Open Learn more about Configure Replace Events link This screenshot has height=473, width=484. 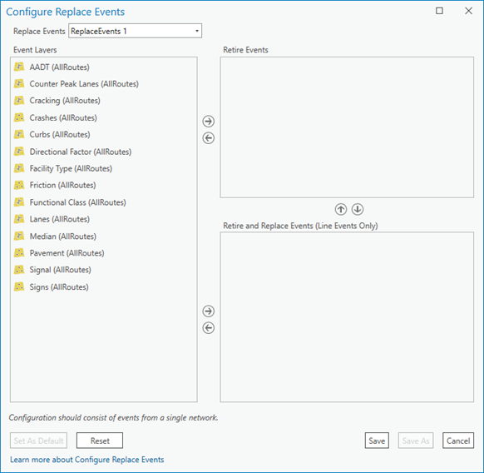click(87, 460)
